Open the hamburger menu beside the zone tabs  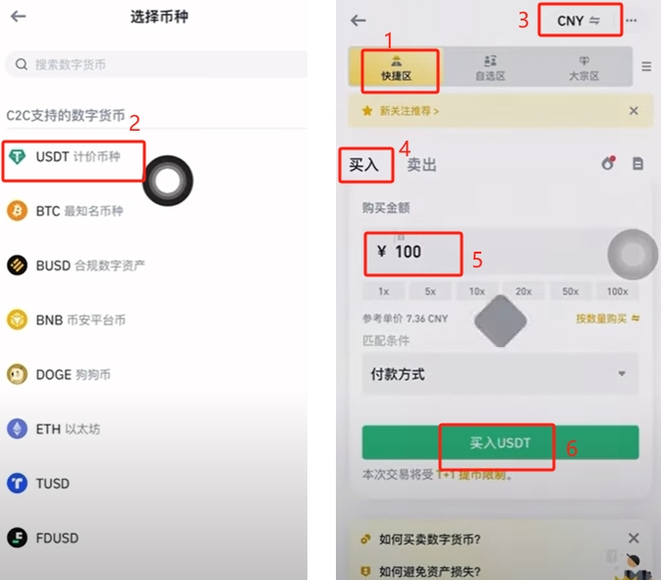pos(646,66)
